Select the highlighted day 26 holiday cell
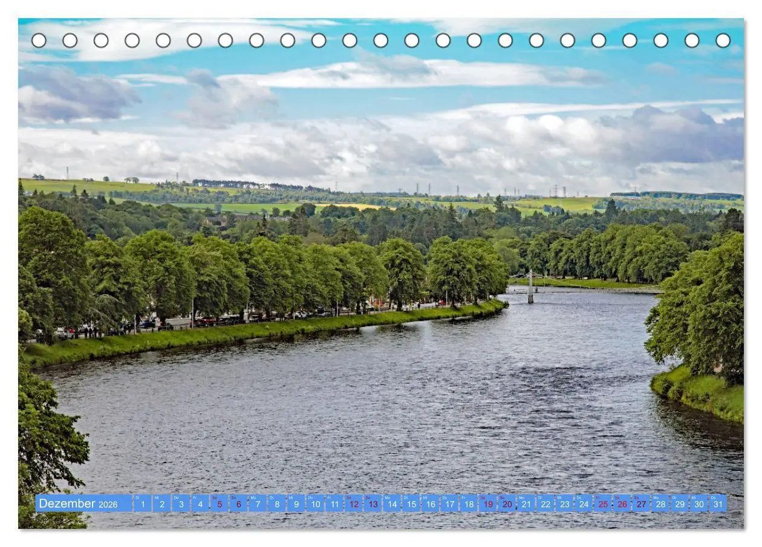 click(x=623, y=503)
